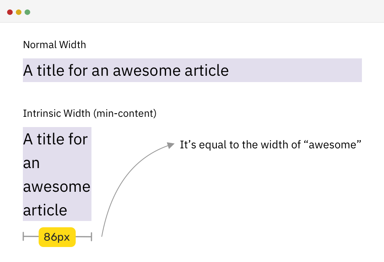Screen dimensions: 384x262
Task: Click the "Intrinsic Width" label text
Action: tap(57, 114)
